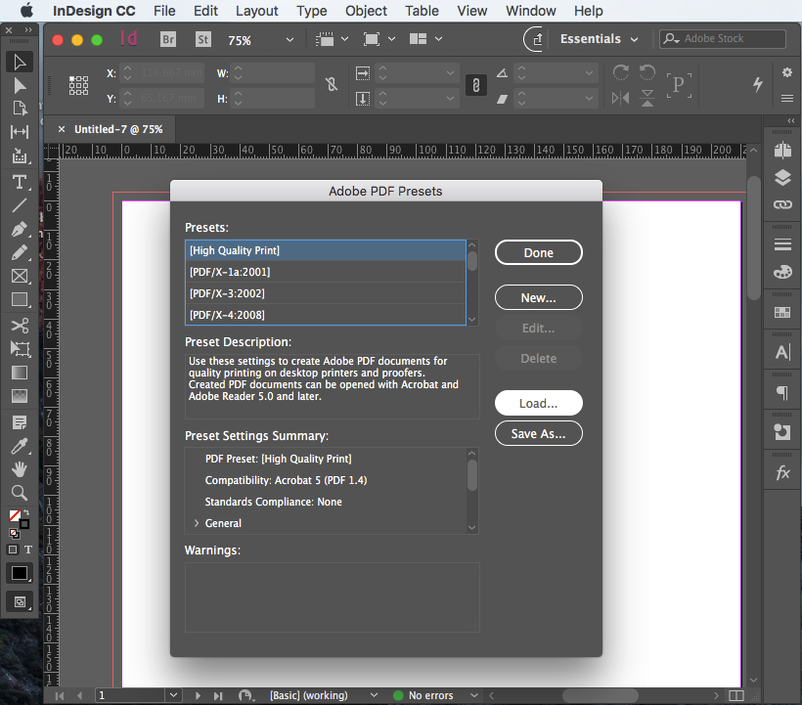The image size is (802, 705).
Task: Select the Zoom tool
Action: coord(20,493)
